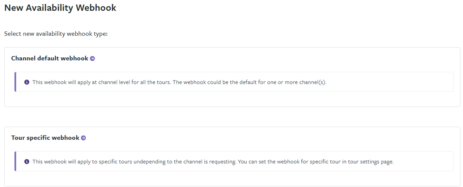The image size is (463, 187).
Task: Click the 'Select new availability webhook type' label
Action: (56, 34)
